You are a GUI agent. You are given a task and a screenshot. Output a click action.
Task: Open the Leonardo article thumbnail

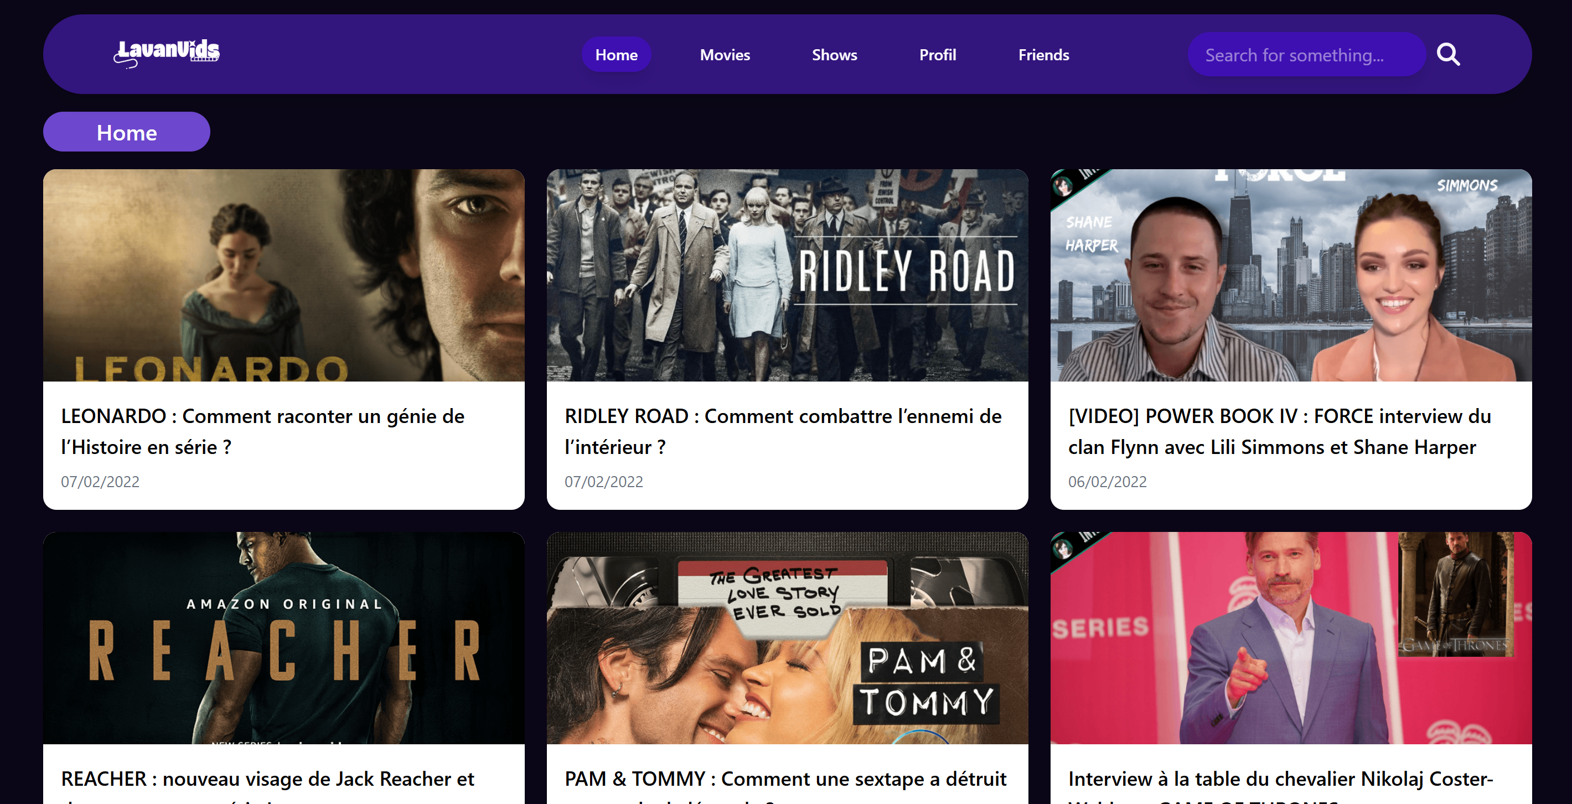(283, 275)
